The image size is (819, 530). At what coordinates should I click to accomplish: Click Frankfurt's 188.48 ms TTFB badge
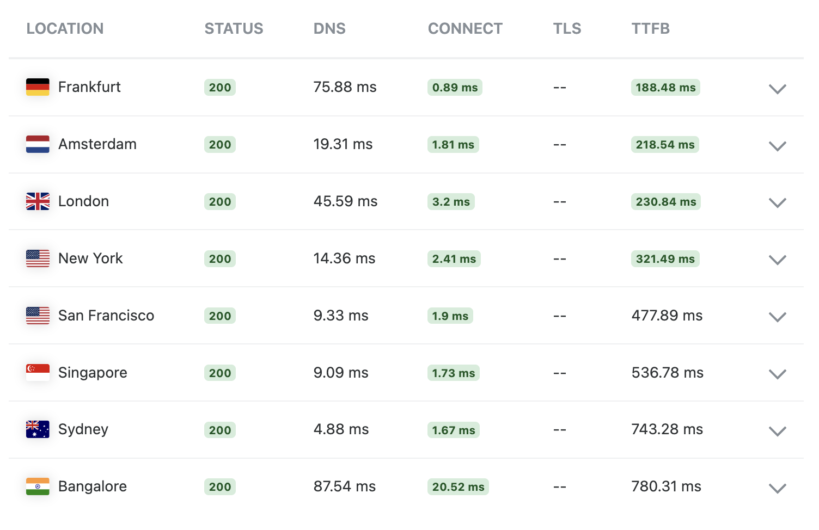665,88
